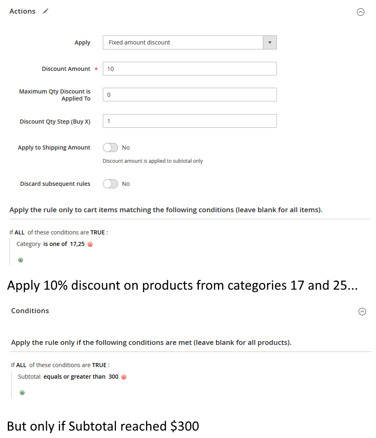Add new cart item condition with green plus
Image resolution: width=376 pixels, height=438 pixels.
pyautogui.click(x=21, y=260)
